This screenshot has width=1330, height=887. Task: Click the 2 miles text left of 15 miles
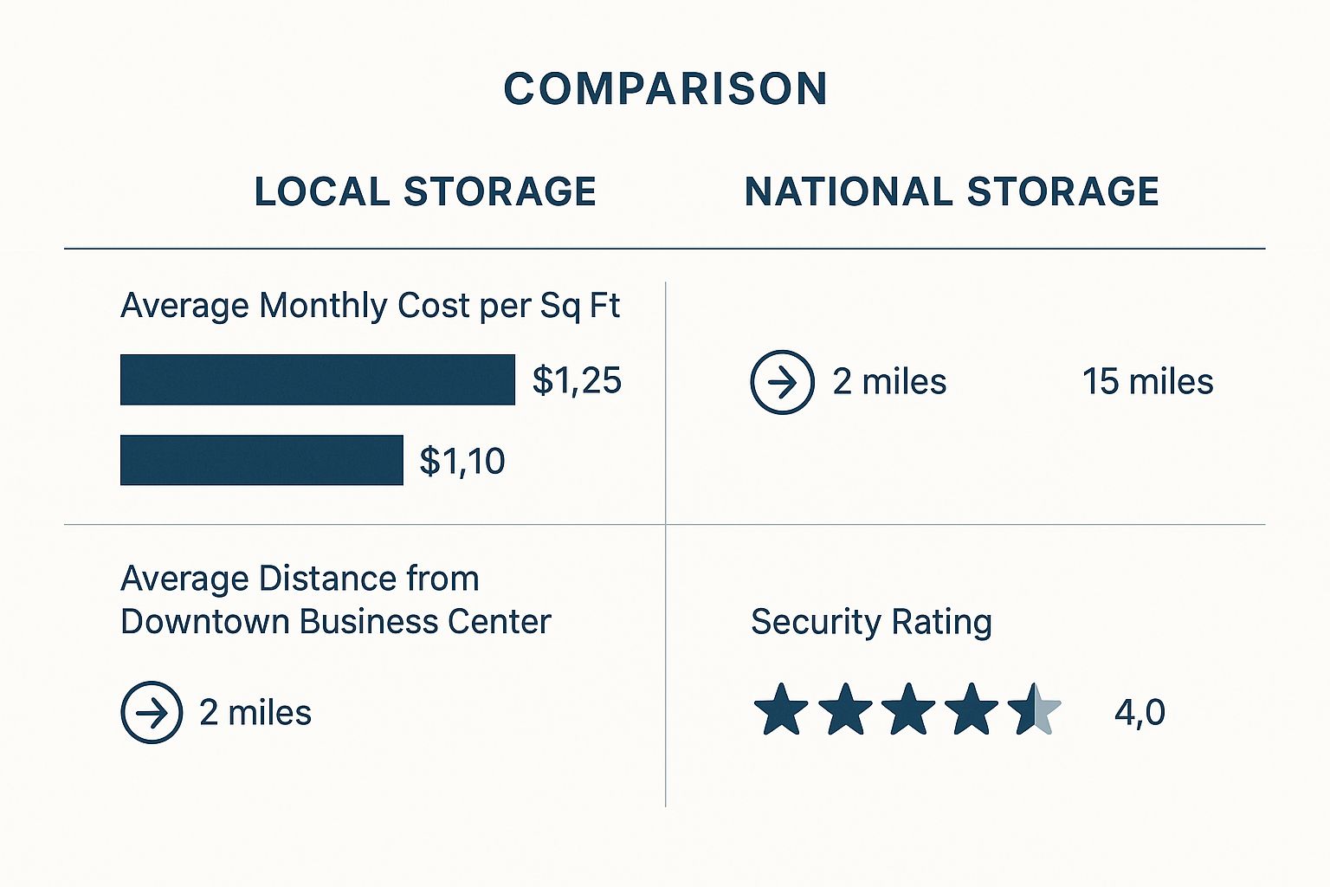click(x=889, y=382)
